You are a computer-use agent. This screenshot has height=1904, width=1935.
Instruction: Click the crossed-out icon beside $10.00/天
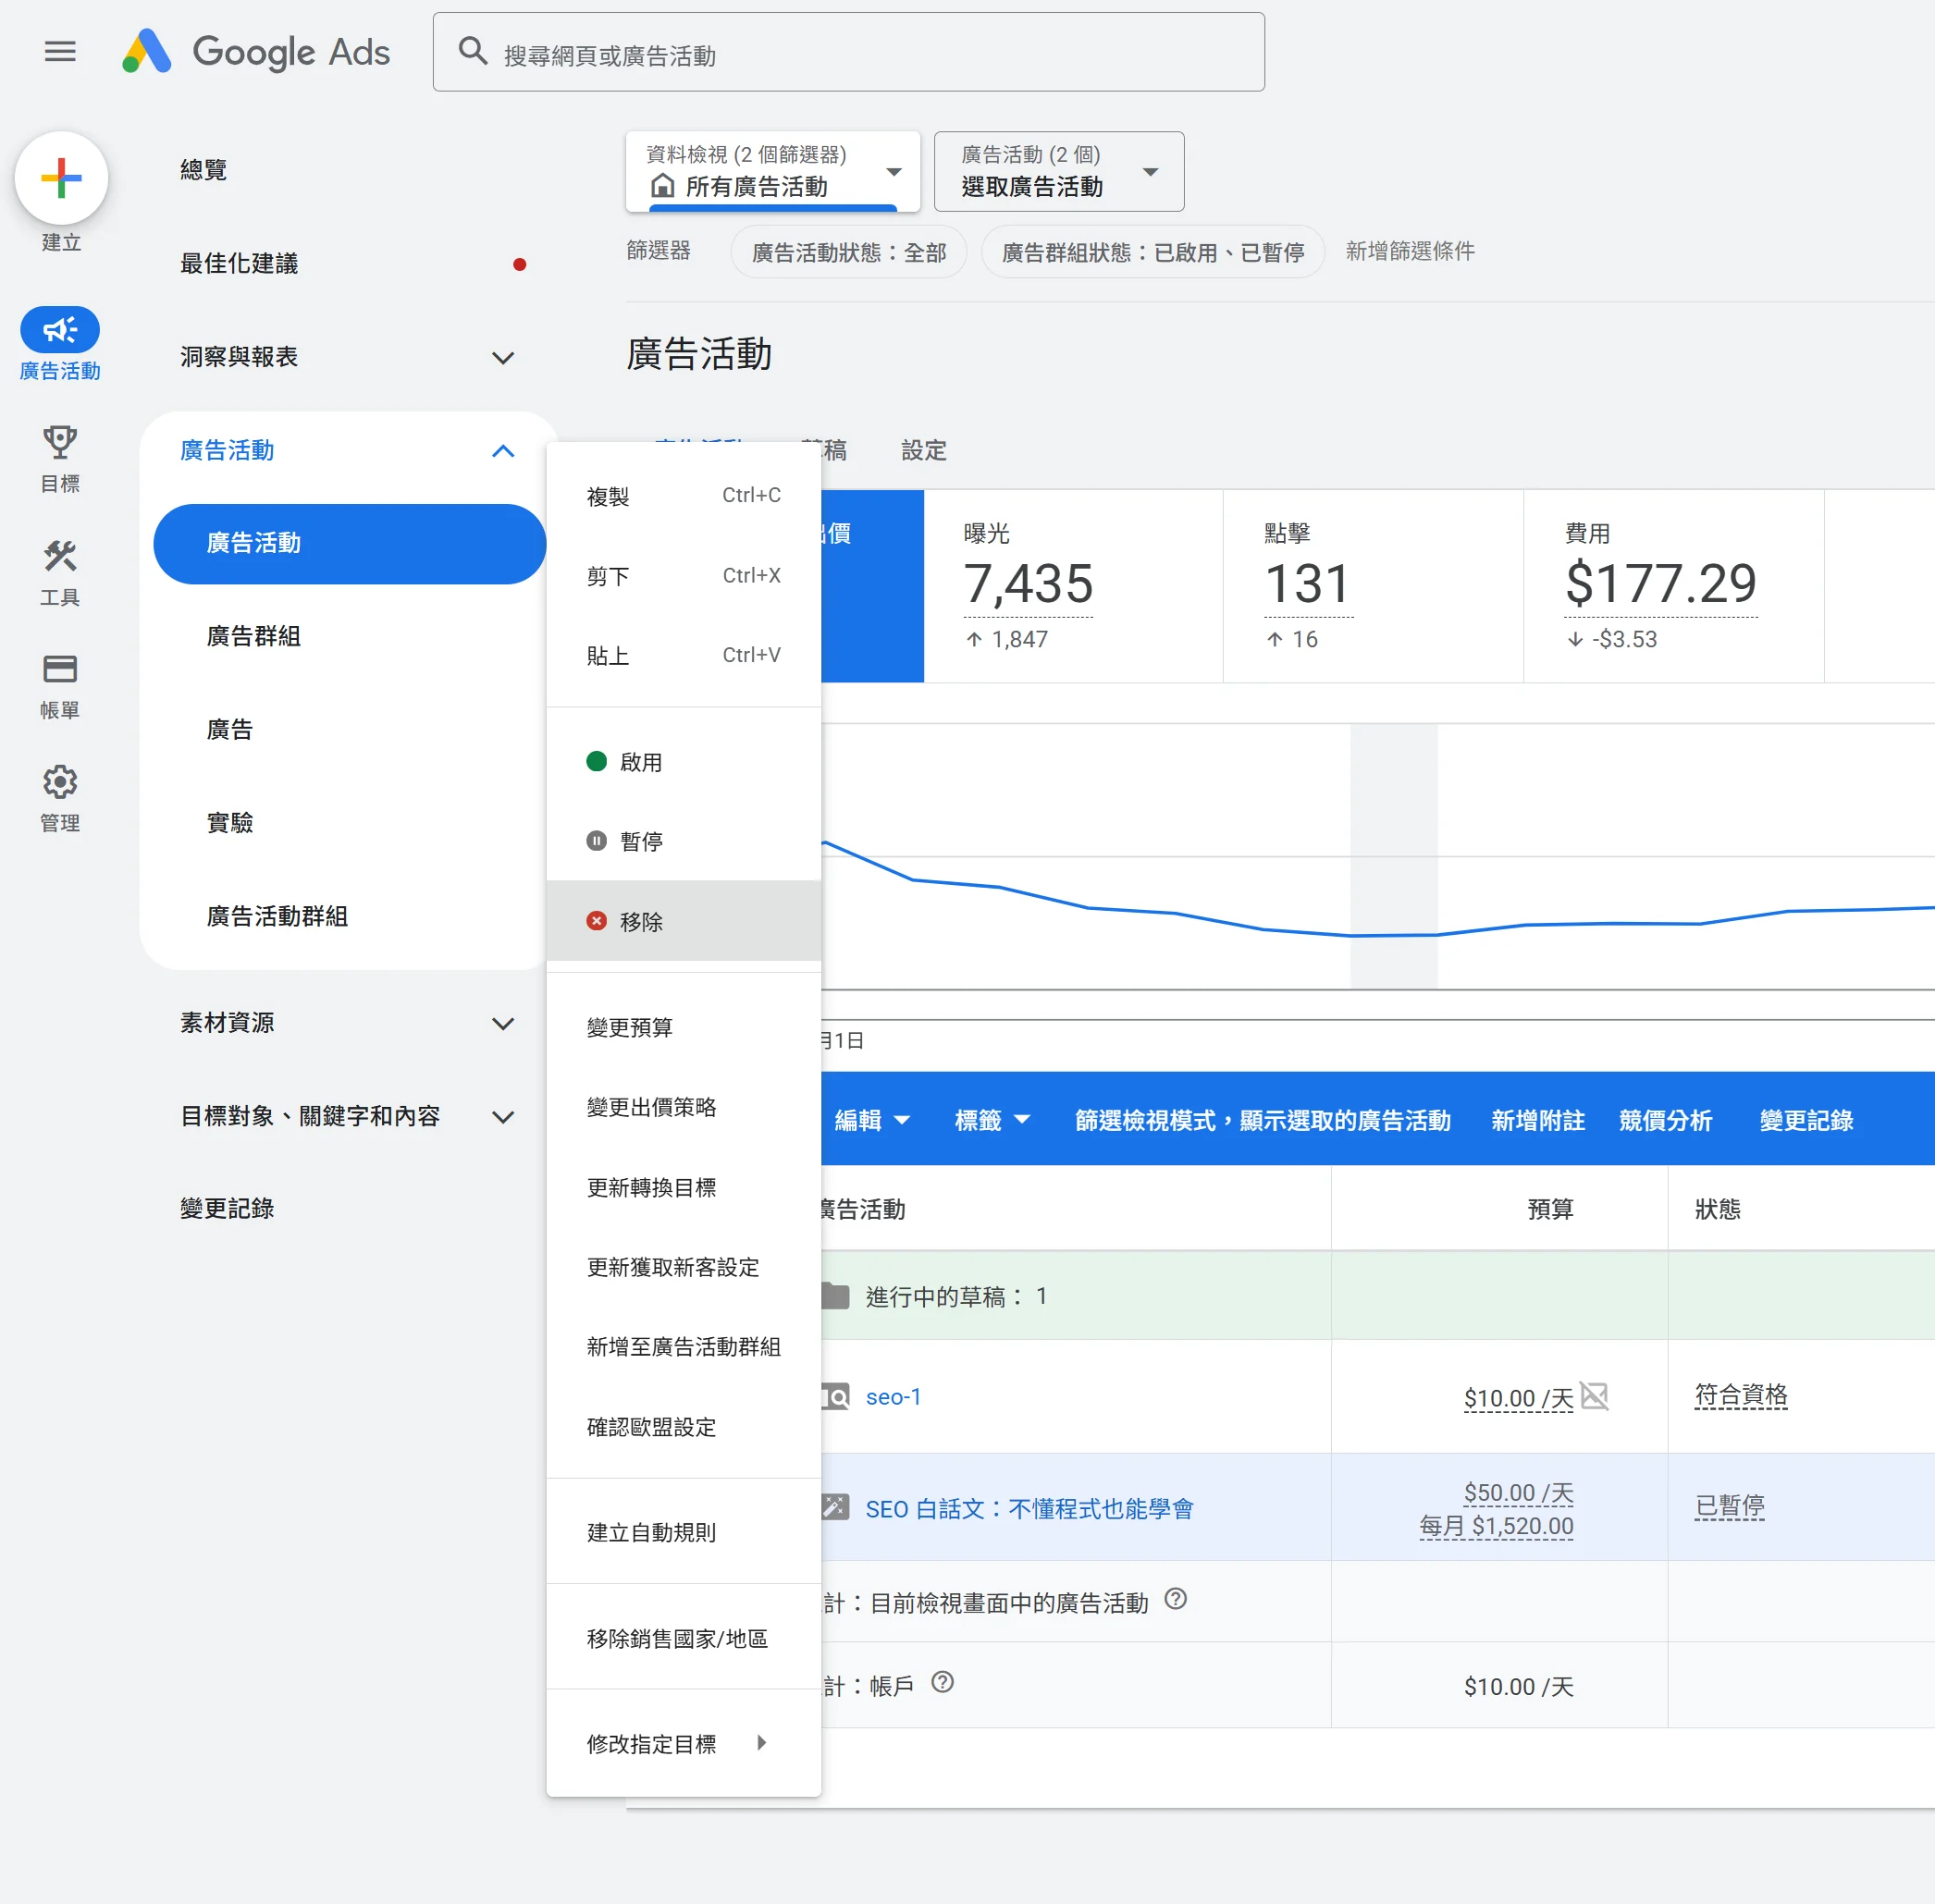pyautogui.click(x=1594, y=1395)
